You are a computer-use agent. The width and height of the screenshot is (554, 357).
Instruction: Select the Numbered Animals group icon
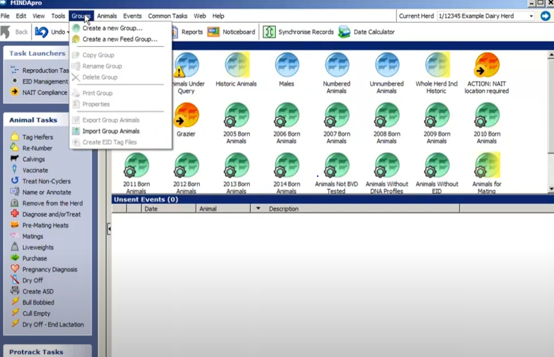click(337, 65)
